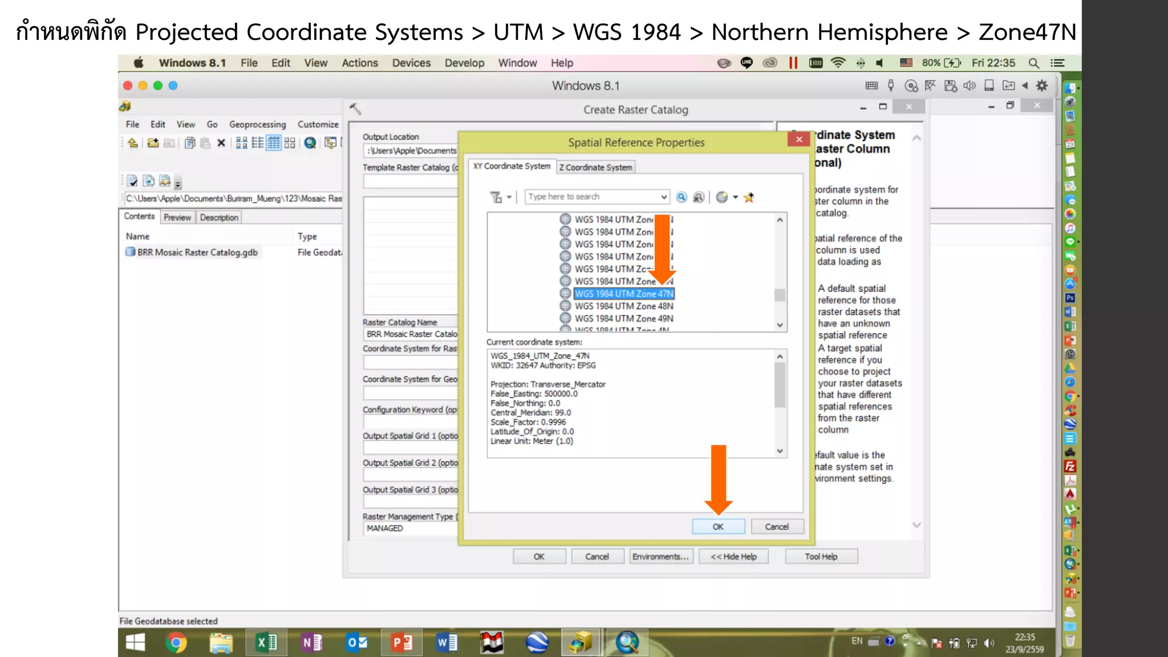Switch to Details view mode
1168x657 pixels.
pyautogui.click(x=274, y=143)
